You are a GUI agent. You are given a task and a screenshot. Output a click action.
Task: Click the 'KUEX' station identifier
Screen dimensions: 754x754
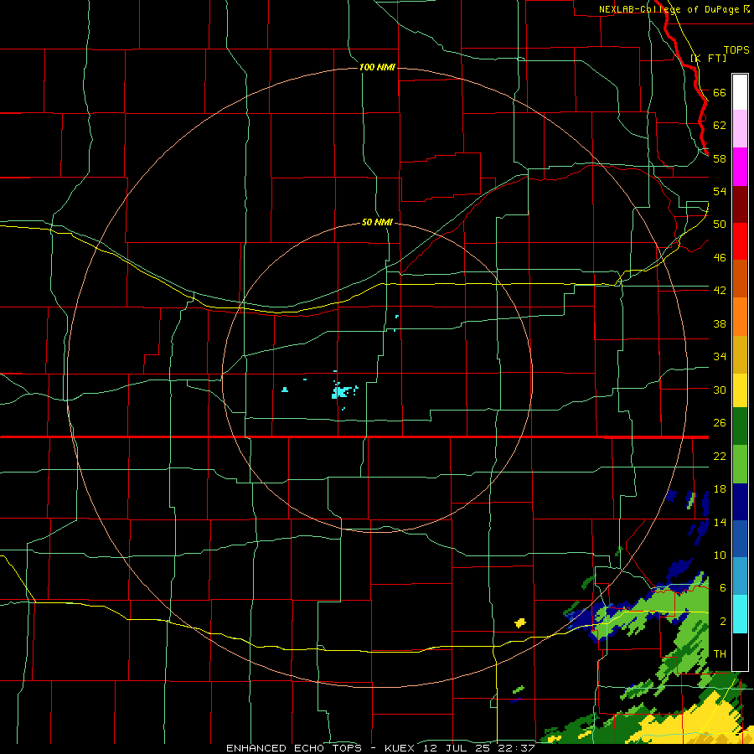(x=399, y=748)
